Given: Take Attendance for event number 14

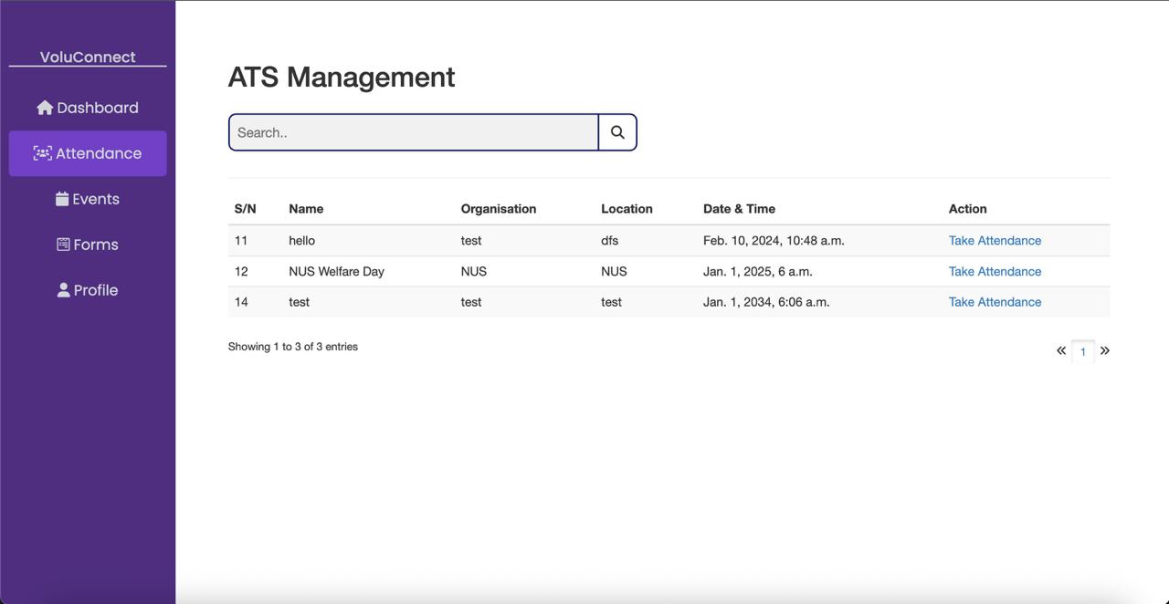Looking at the screenshot, I should coord(995,302).
